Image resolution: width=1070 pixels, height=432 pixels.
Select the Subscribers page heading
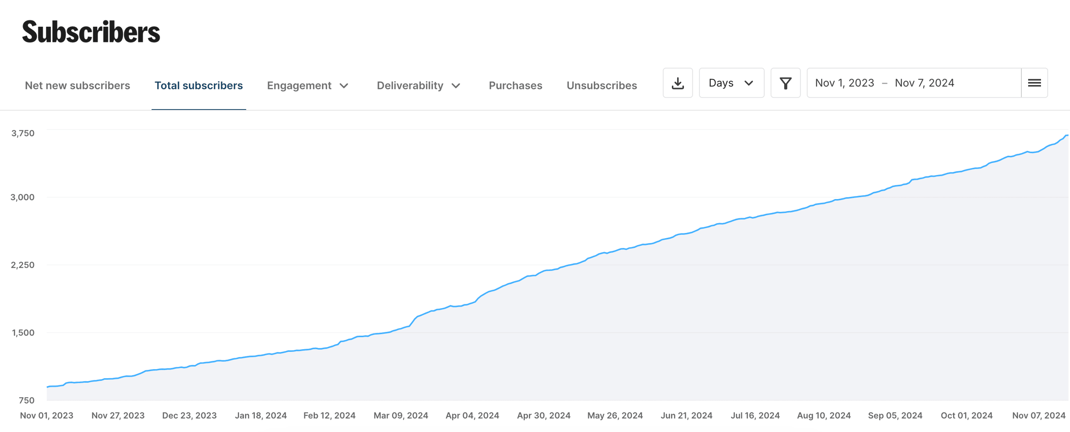tap(91, 33)
